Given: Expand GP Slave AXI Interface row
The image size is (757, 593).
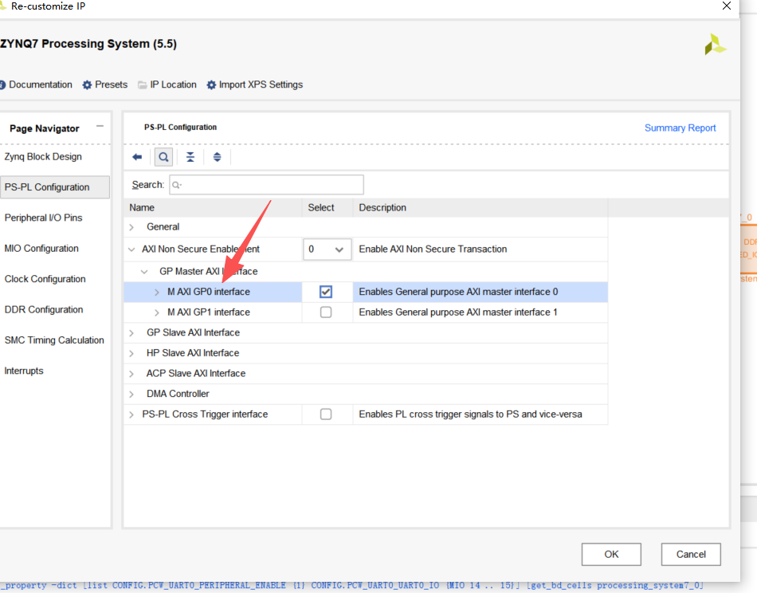Looking at the screenshot, I should 131,333.
